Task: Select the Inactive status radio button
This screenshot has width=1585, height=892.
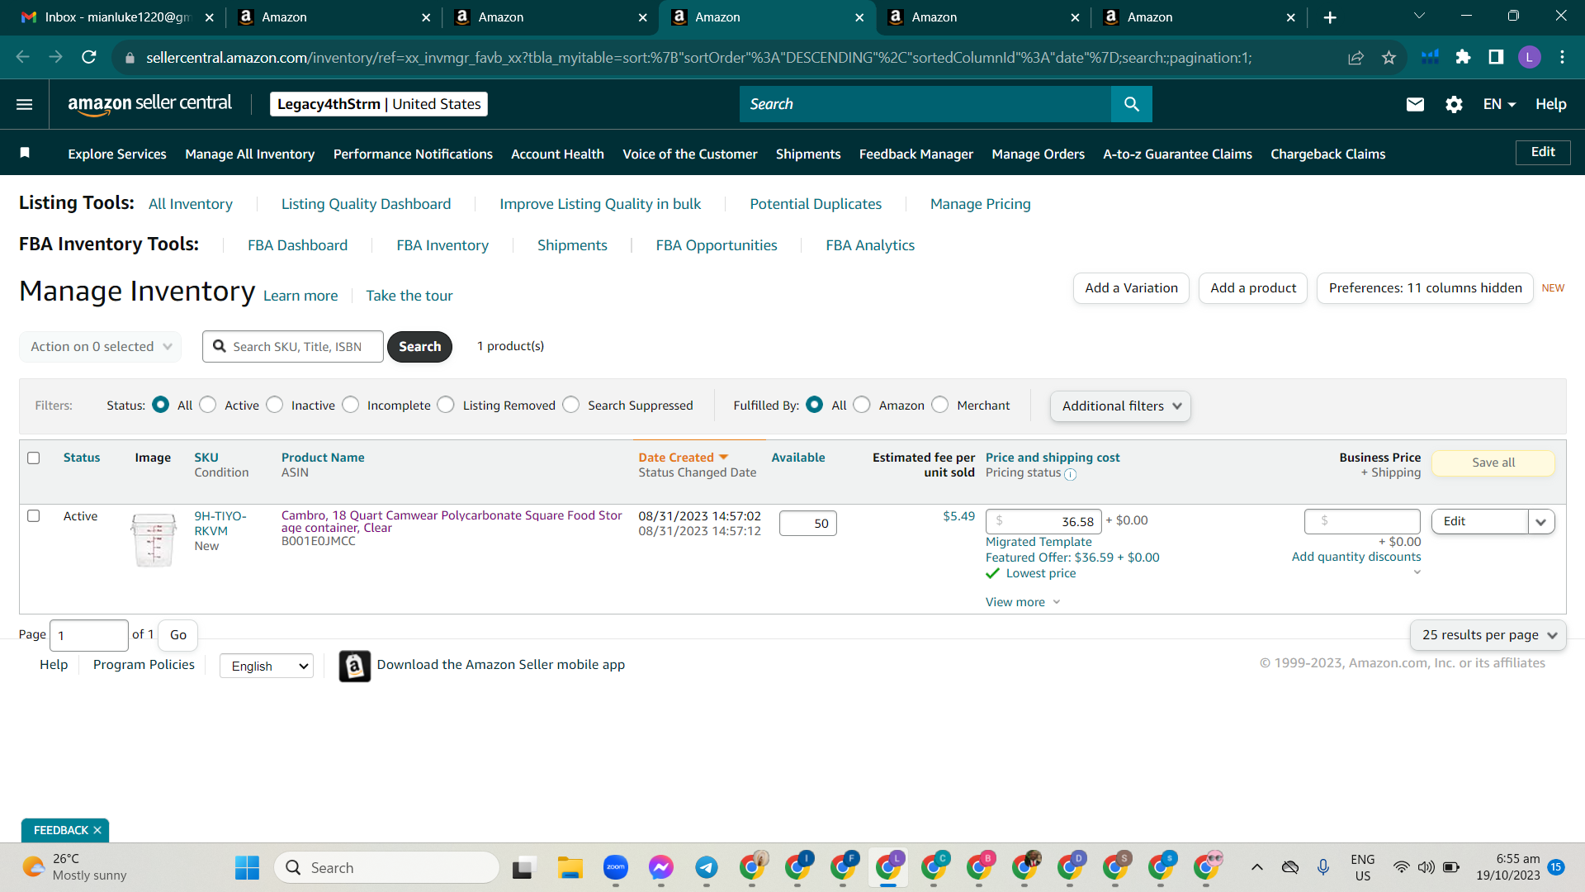Action: click(275, 405)
